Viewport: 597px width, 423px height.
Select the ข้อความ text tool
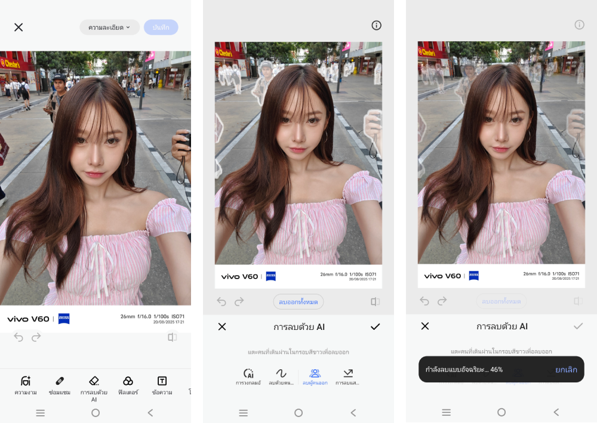pyautogui.click(x=162, y=385)
